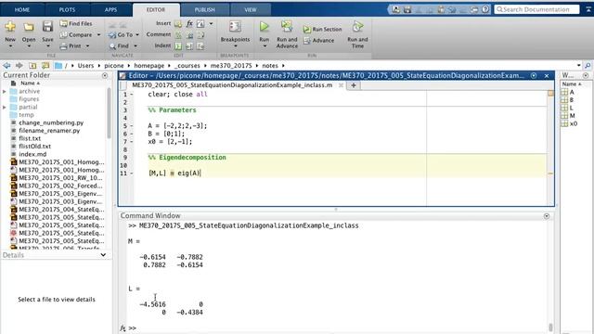Open the address bar history dropdown
The width and height of the screenshot is (594, 334).
[579, 66]
